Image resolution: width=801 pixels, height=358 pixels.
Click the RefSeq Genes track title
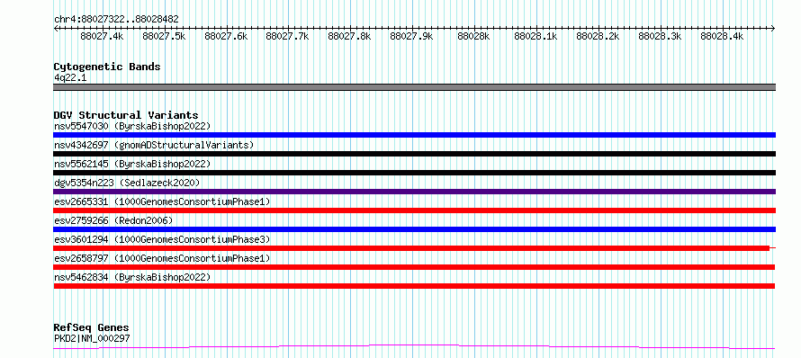point(92,327)
